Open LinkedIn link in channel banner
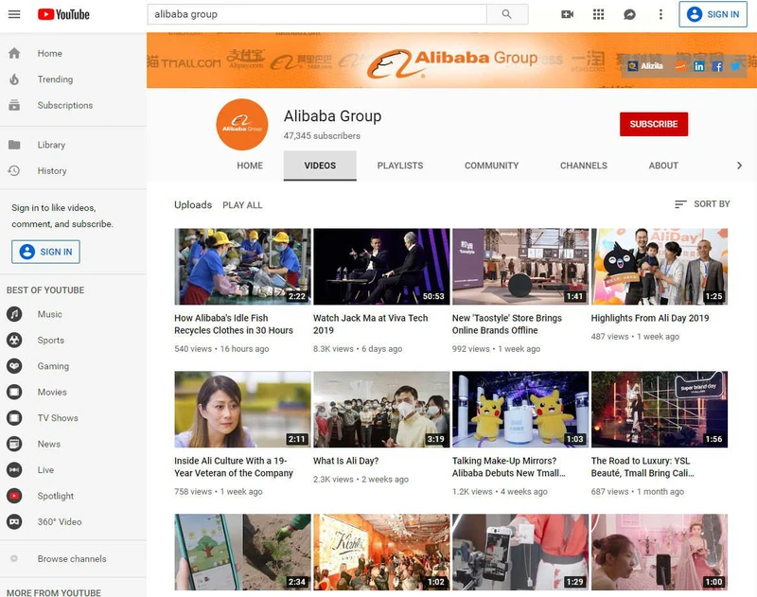Screen dimensions: 757x597 click(698, 66)
